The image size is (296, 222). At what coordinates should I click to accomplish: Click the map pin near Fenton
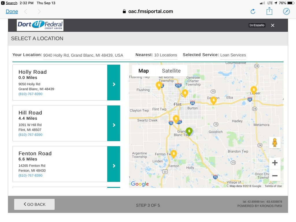tap(173, 154)
